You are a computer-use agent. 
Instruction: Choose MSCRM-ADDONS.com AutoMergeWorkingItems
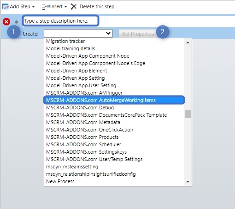(x=114, y=100)
